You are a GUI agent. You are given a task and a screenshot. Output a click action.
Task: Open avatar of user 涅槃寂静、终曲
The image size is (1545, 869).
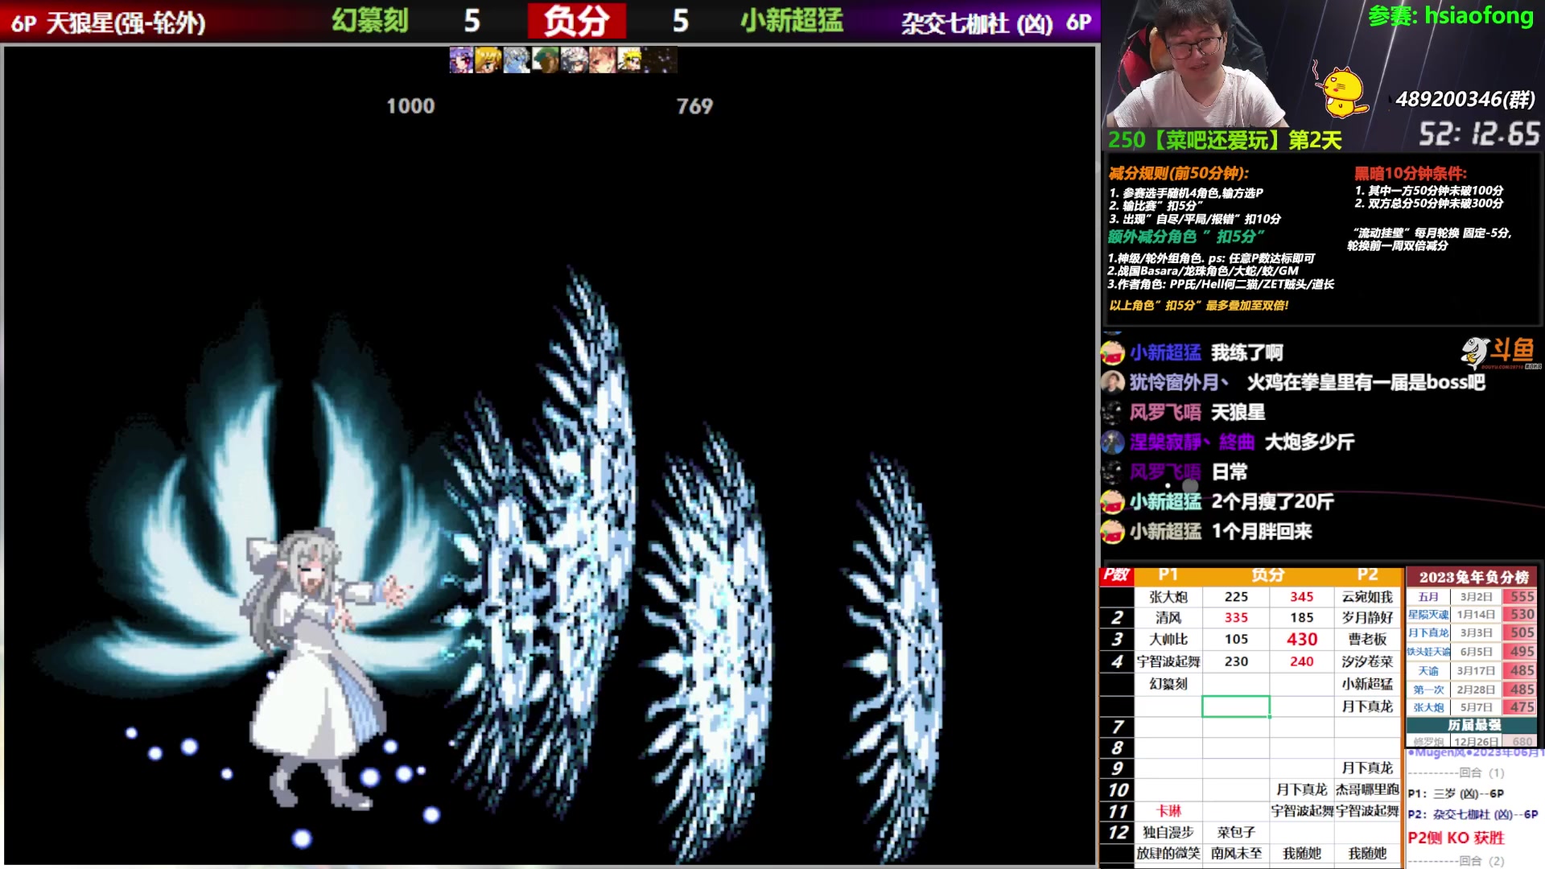[x=1113, y=442]
